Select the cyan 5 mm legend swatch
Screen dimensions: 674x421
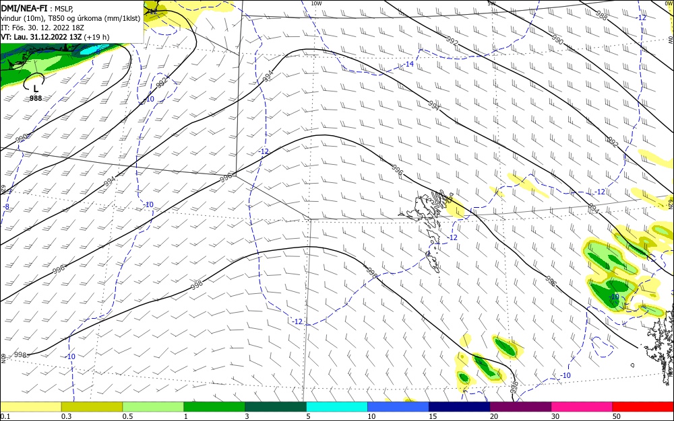(337, 407)
